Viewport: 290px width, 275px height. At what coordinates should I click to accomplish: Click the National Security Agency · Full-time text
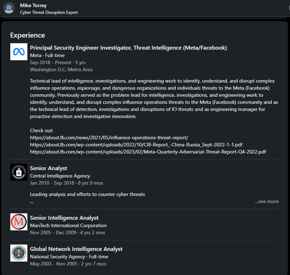pos(69,257)
